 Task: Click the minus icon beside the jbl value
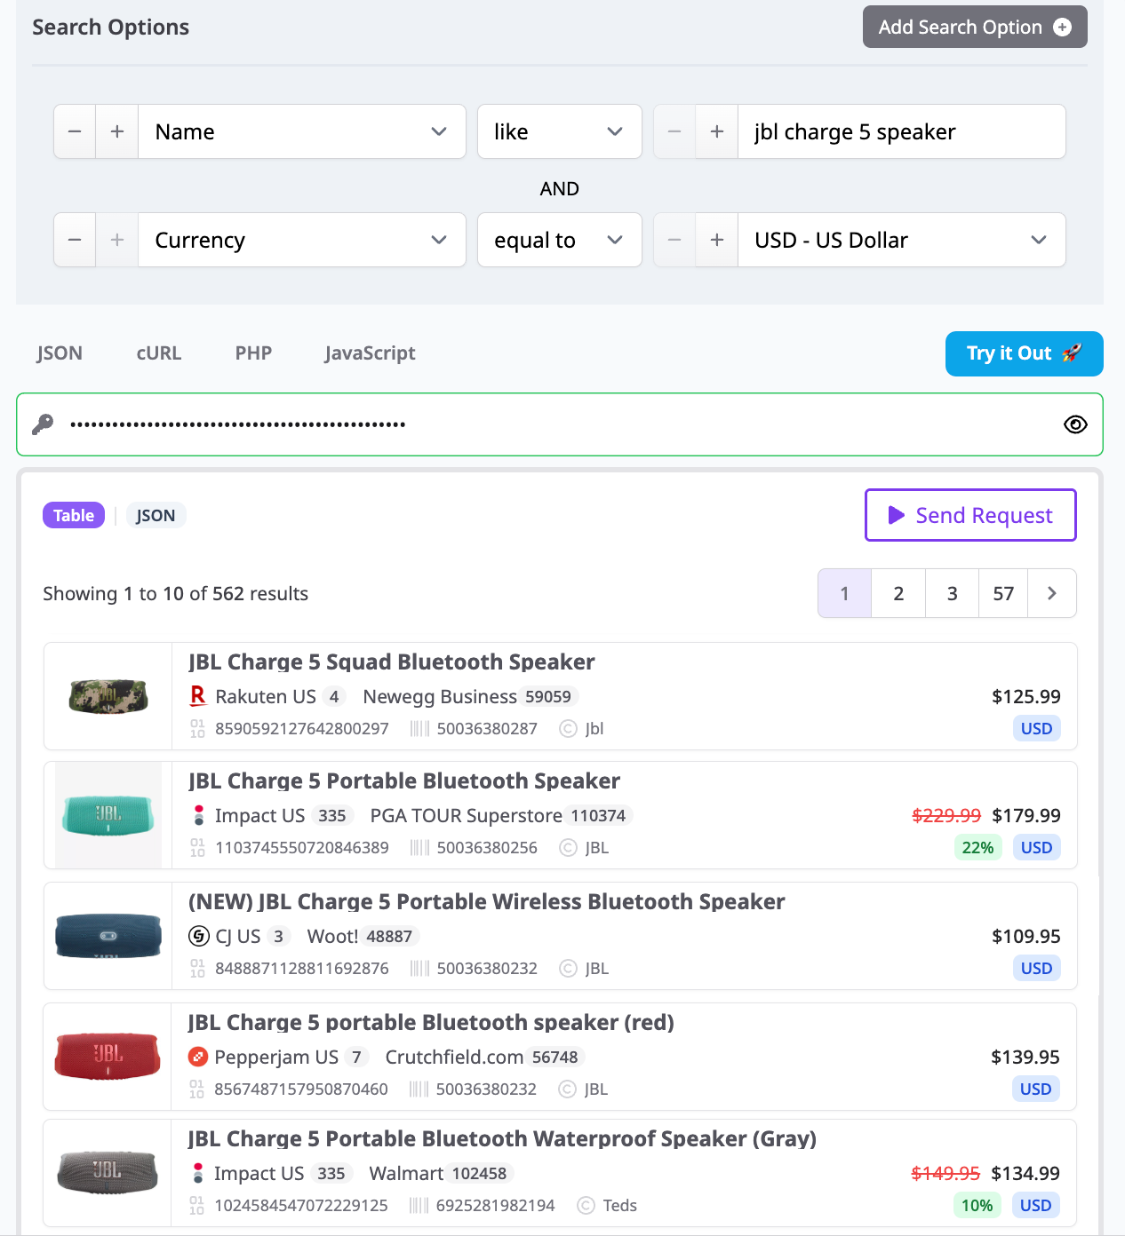(x=674, y=131)
